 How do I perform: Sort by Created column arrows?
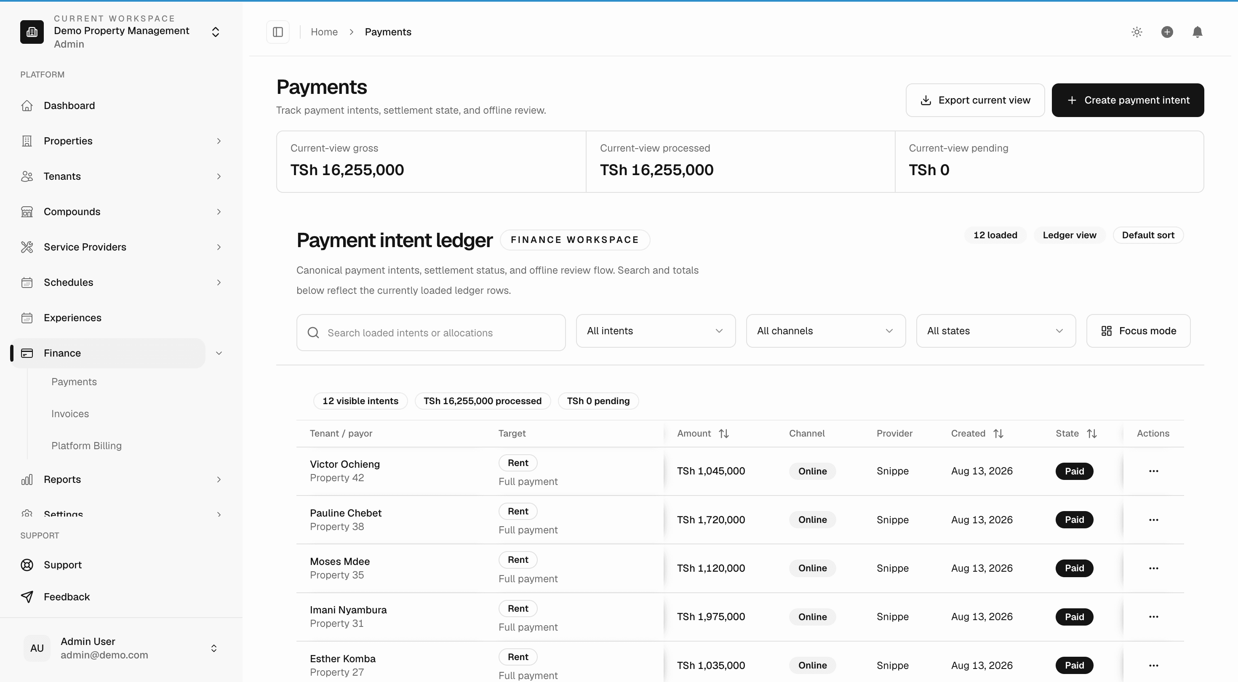click(998, 434)
